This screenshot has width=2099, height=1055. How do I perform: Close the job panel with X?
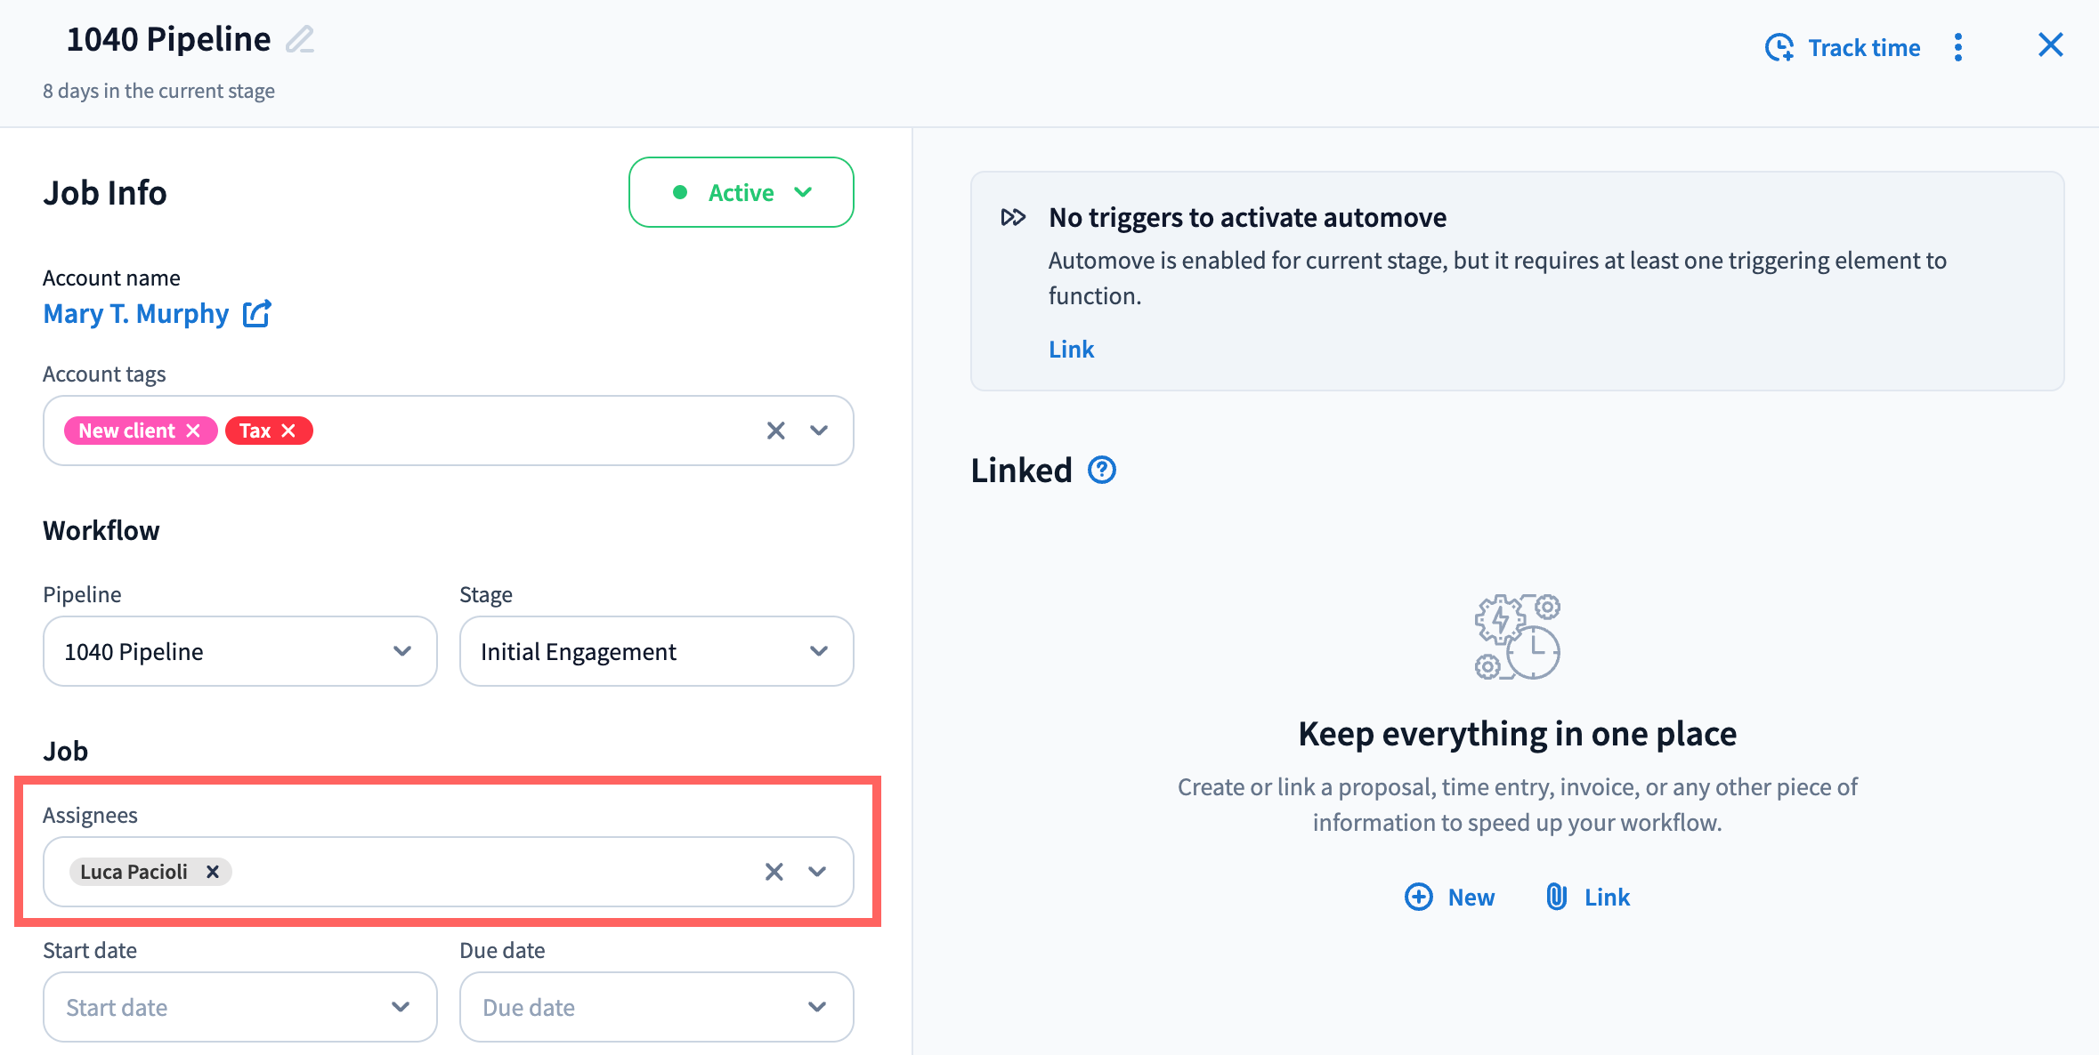(x=2050, y=44)
